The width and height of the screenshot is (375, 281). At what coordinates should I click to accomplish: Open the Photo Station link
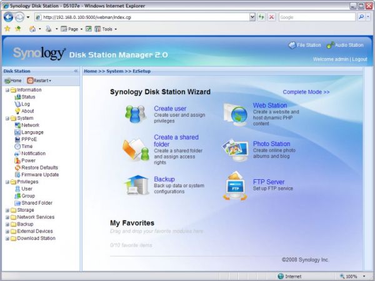[271, 144]
